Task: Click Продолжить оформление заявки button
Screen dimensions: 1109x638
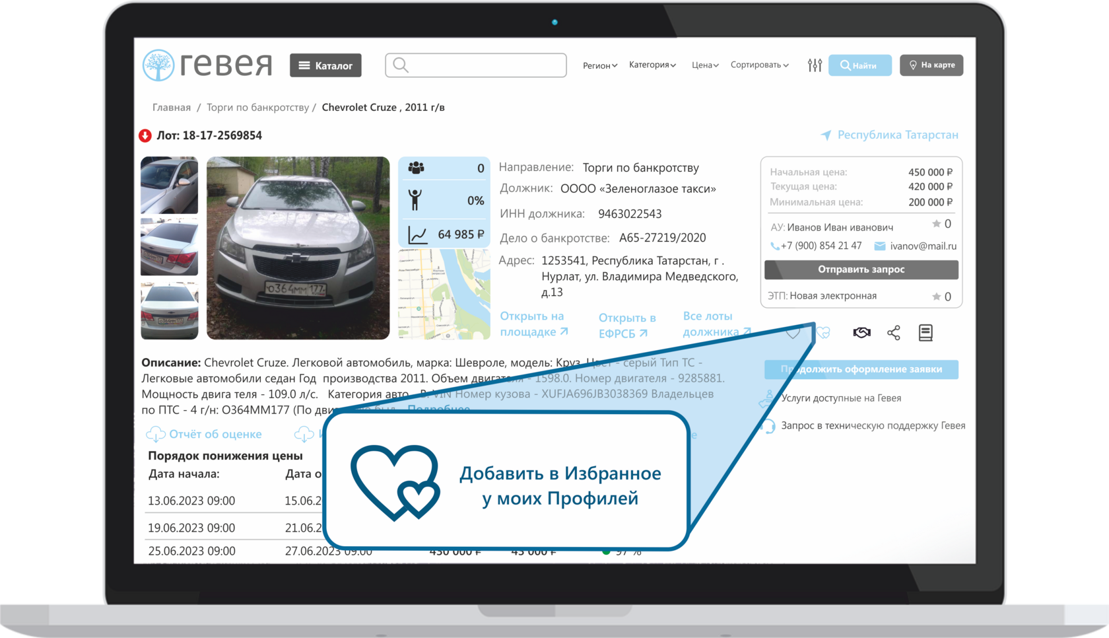Action: (861, 369)
